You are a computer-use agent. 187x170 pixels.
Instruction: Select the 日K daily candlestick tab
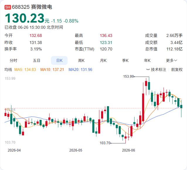(59, 60)
